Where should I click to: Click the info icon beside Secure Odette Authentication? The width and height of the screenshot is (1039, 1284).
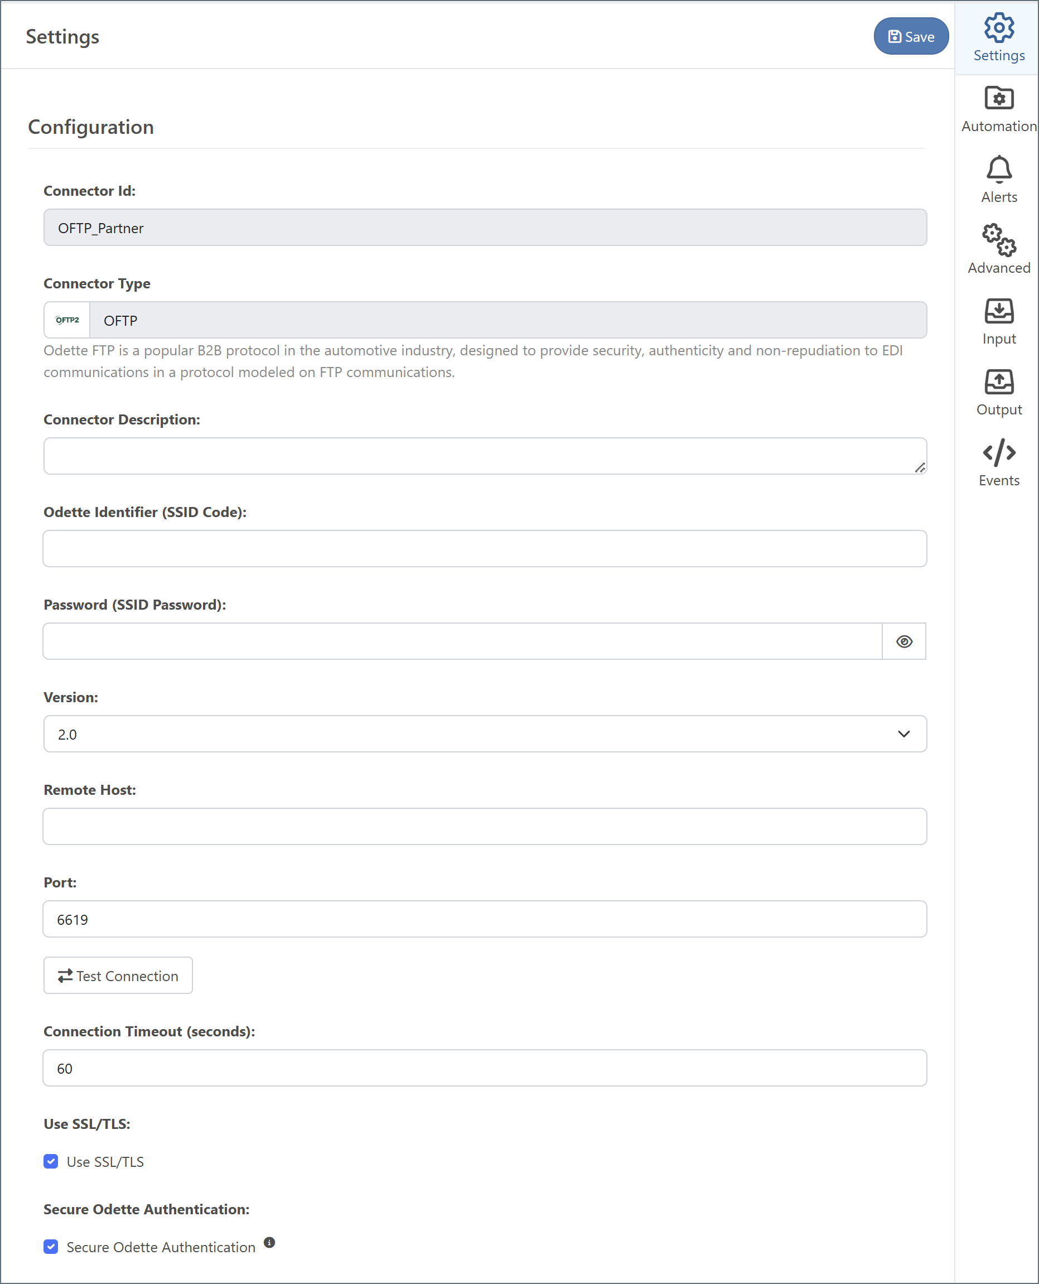pyautogui.click(x=269, y=1242)
